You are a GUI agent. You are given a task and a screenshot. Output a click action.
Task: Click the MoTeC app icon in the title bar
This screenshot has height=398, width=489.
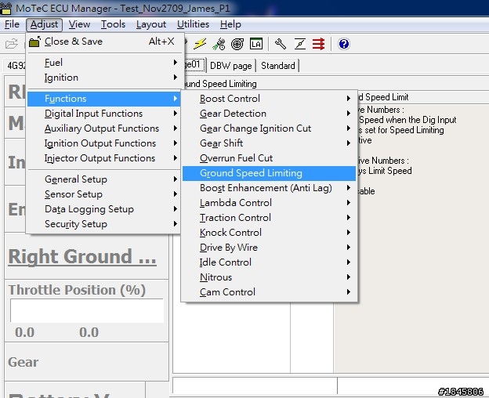(5, 8)
